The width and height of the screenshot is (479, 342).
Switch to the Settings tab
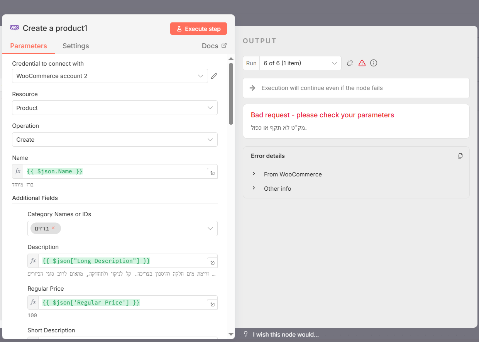(x=76, y=46)
